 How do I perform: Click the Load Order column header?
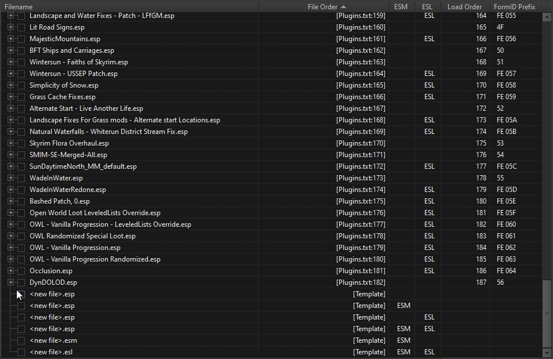(464, 7)
